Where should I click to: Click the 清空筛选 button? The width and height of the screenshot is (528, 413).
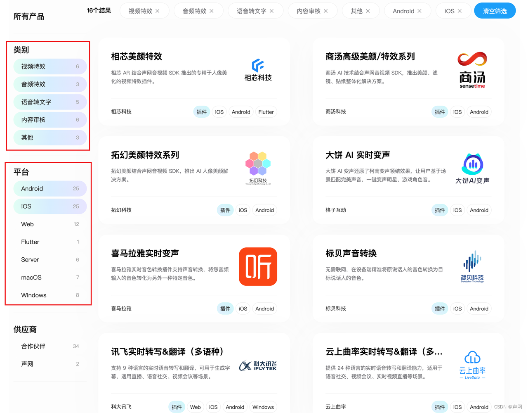[x=495, y=11]
